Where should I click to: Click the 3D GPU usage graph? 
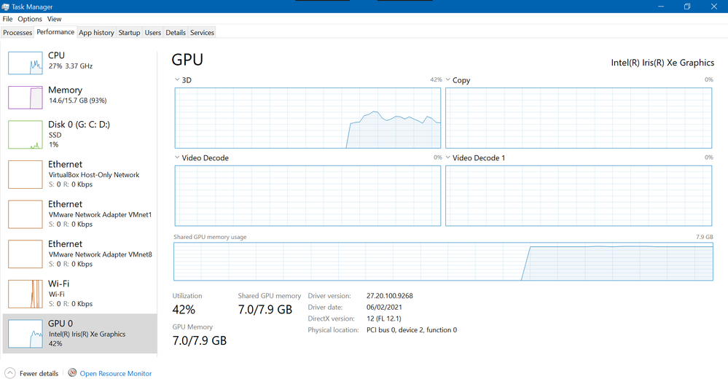coord(308,118)
